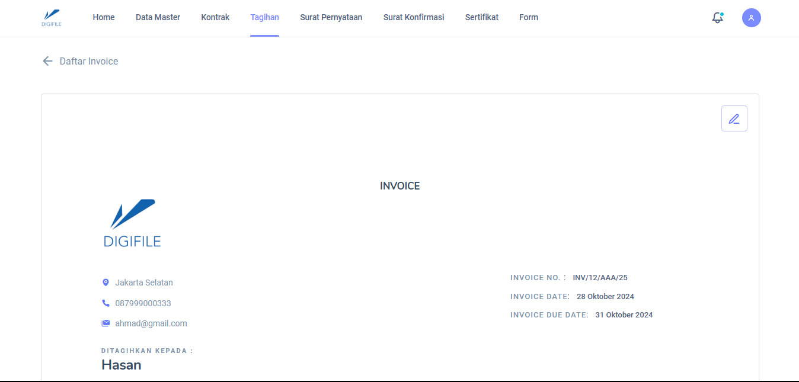Image resolution: width=799 pixels, height=382 pixels.
Task: Click the back arrow beside Daftar Invoice
Action: click(47, 61)
